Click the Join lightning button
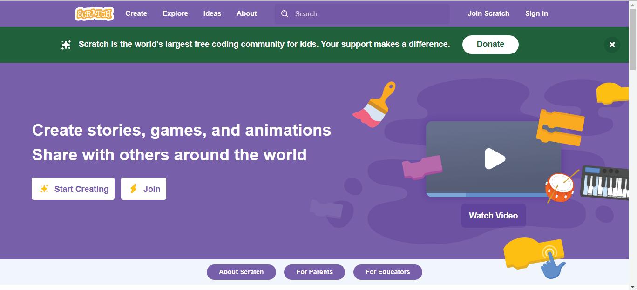Screen dimensions: 637x290 point(143,189)
